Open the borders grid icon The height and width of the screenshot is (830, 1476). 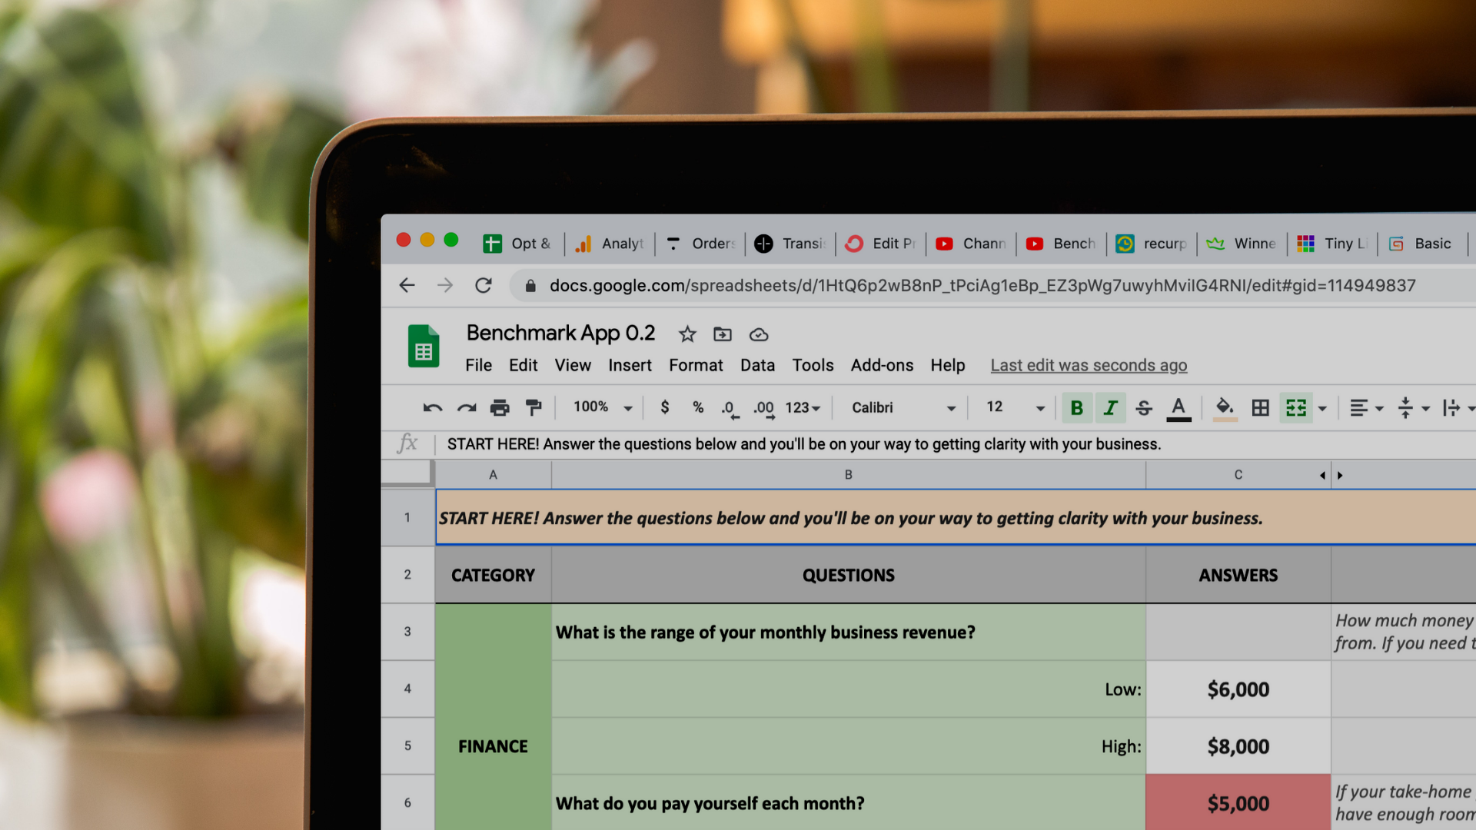click(x=1260, y=408)
